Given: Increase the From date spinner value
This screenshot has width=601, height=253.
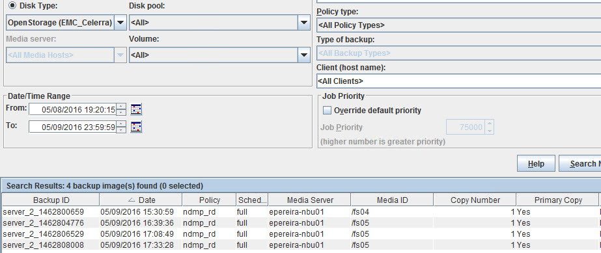Looking at the screenshot, I should pyautogui.click(x=120, y=107).
